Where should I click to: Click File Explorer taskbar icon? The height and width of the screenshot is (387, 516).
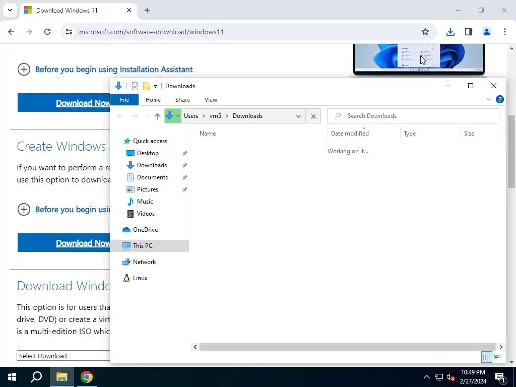click(61, 377)
